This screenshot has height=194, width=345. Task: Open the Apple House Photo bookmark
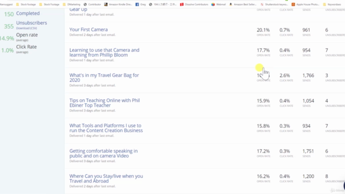point(306,4)
